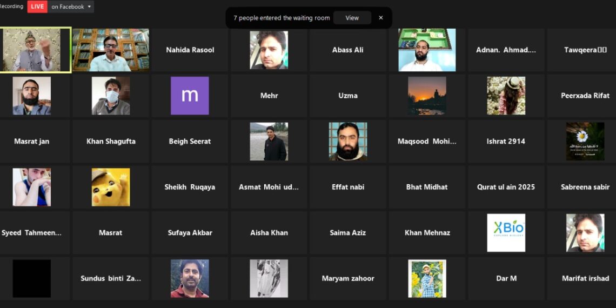Viewport: 616px width, 308px height.
Task: Select the masked man participant tile
Action: (x=111, y=96)
